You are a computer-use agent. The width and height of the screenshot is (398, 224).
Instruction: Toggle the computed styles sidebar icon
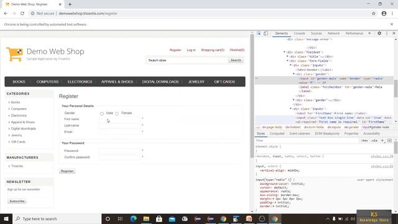389,141
